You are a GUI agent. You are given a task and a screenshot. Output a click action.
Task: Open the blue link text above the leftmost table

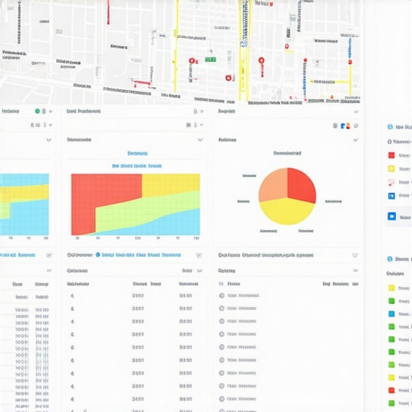[x=18, y=255]
